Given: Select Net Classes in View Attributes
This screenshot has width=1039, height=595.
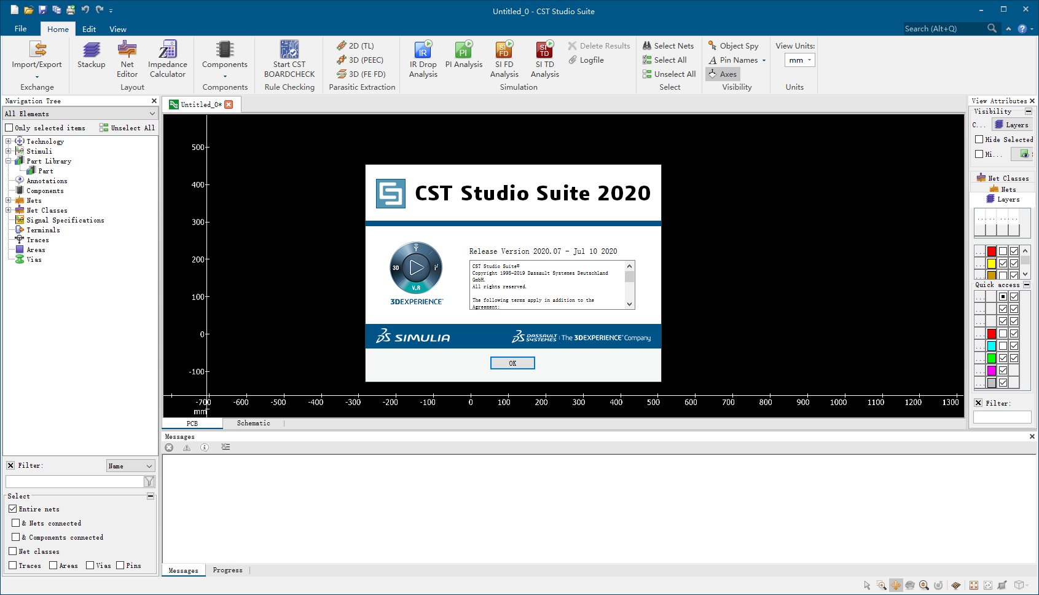Looking at the screenshot, I should (1003, 178).
